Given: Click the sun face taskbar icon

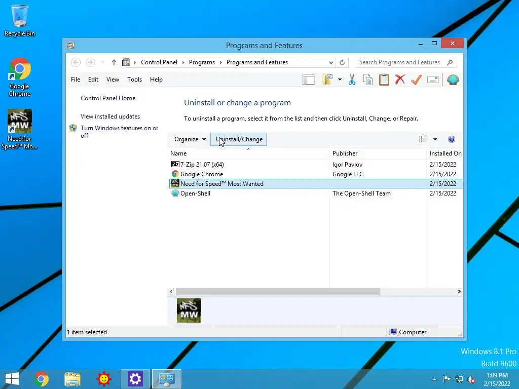Looking at the screenshot, I should 103,379.
